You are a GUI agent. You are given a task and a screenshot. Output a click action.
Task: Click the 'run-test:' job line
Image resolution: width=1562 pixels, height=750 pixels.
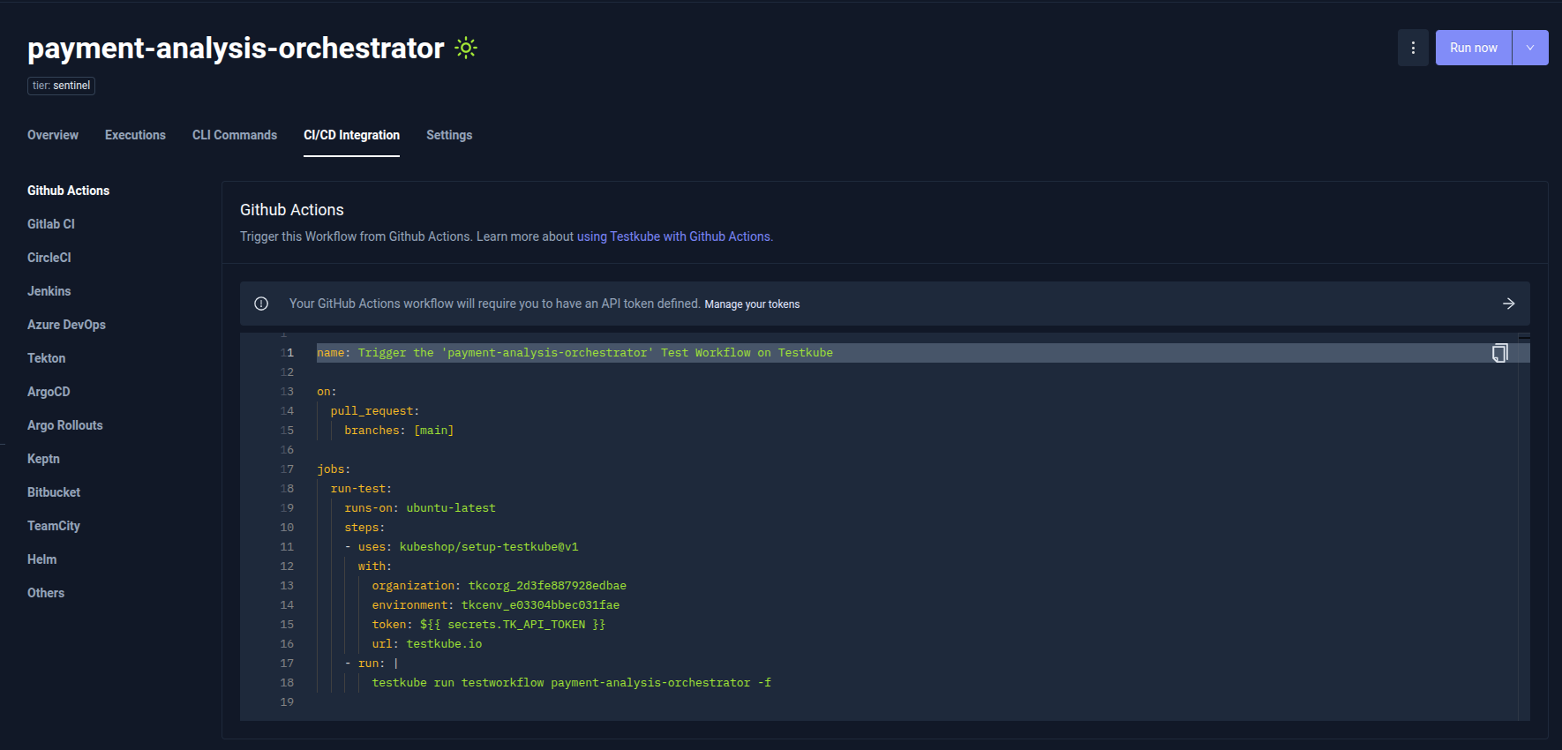pyautogui.click(x=361, y=489)
